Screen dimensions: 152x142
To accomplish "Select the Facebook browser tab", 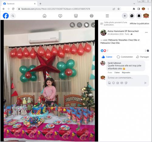I will [19, 4].
